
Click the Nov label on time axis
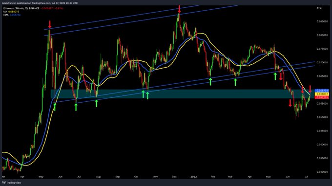(155, 177)
